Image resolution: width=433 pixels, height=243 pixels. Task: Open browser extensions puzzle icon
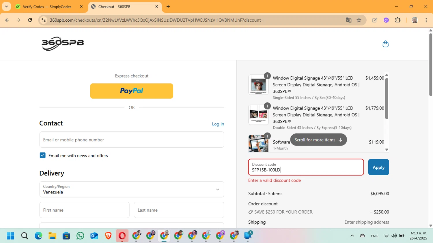398,20
